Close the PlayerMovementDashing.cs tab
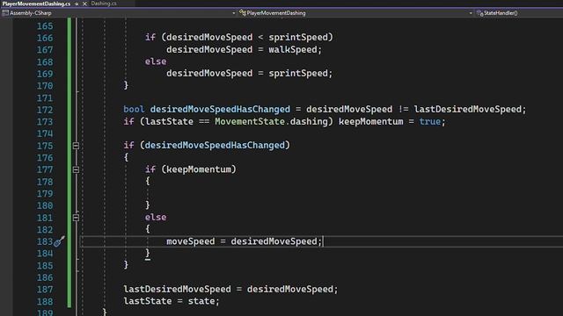Image resolution: width=563 pixels, height=316 pixels. [x=84, y=4]
